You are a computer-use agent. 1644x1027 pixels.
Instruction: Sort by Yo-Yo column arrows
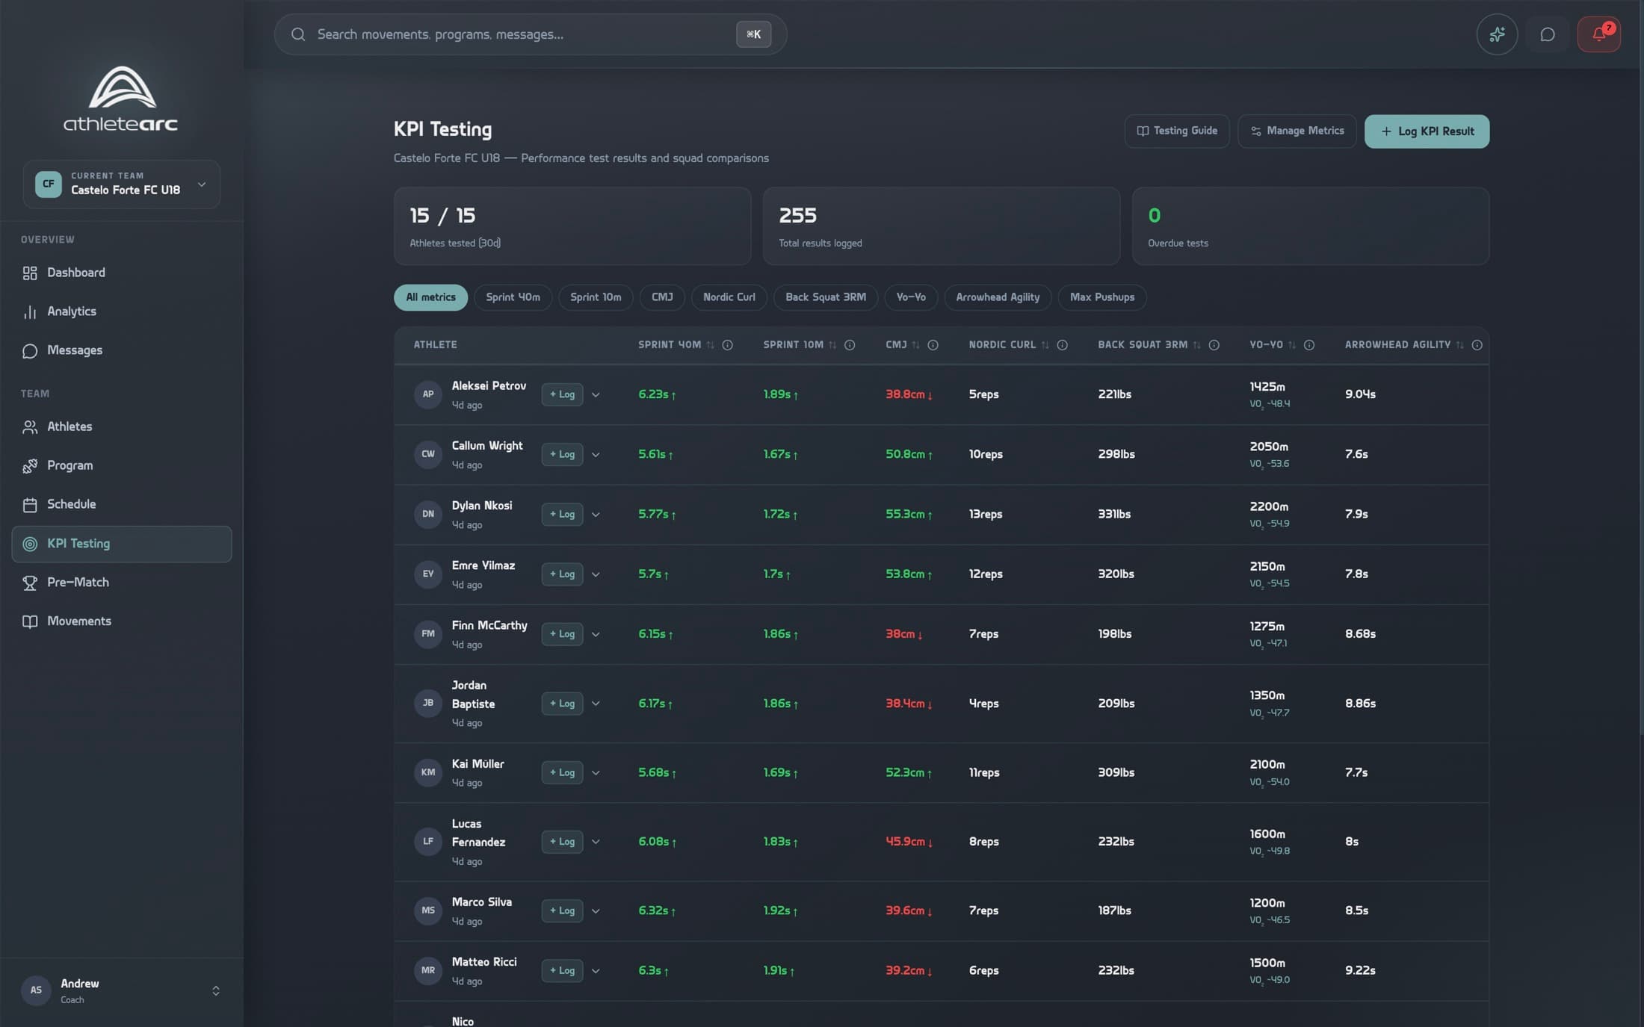1292,345
